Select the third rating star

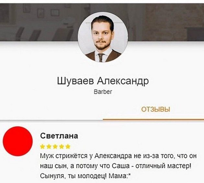55,146
